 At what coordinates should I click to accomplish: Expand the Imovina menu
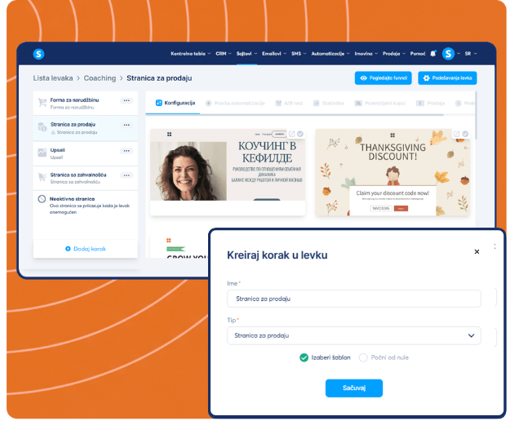[366, 54]
